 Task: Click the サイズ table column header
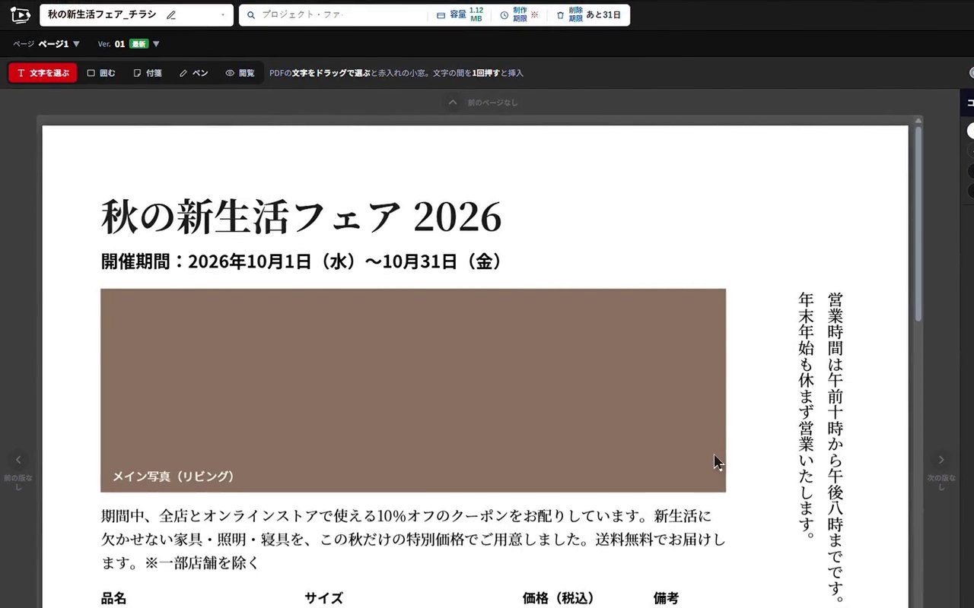click(324, 599)
